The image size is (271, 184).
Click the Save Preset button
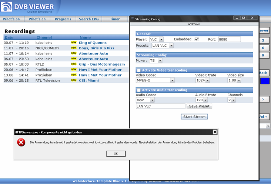pyautogui.click(x=199, y=106)
